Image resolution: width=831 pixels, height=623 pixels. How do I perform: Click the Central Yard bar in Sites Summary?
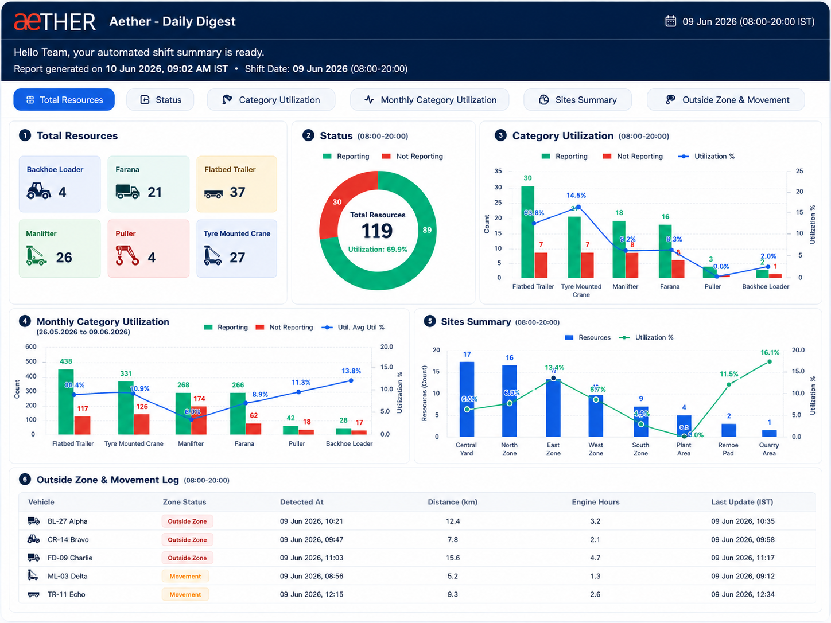(467, 399)
